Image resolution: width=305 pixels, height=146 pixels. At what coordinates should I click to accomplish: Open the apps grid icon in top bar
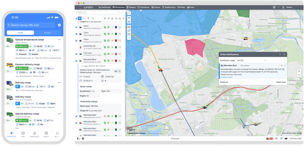pyautogui.click(x=274, y=7)
